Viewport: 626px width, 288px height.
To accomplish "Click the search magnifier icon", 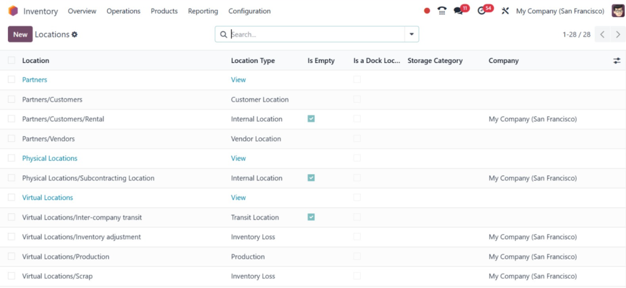I will [224, 34].
